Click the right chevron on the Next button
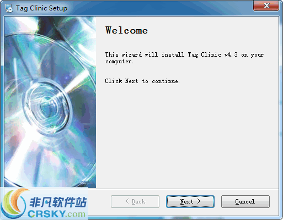Screen dimensions: 283x220 coord(199,201)
